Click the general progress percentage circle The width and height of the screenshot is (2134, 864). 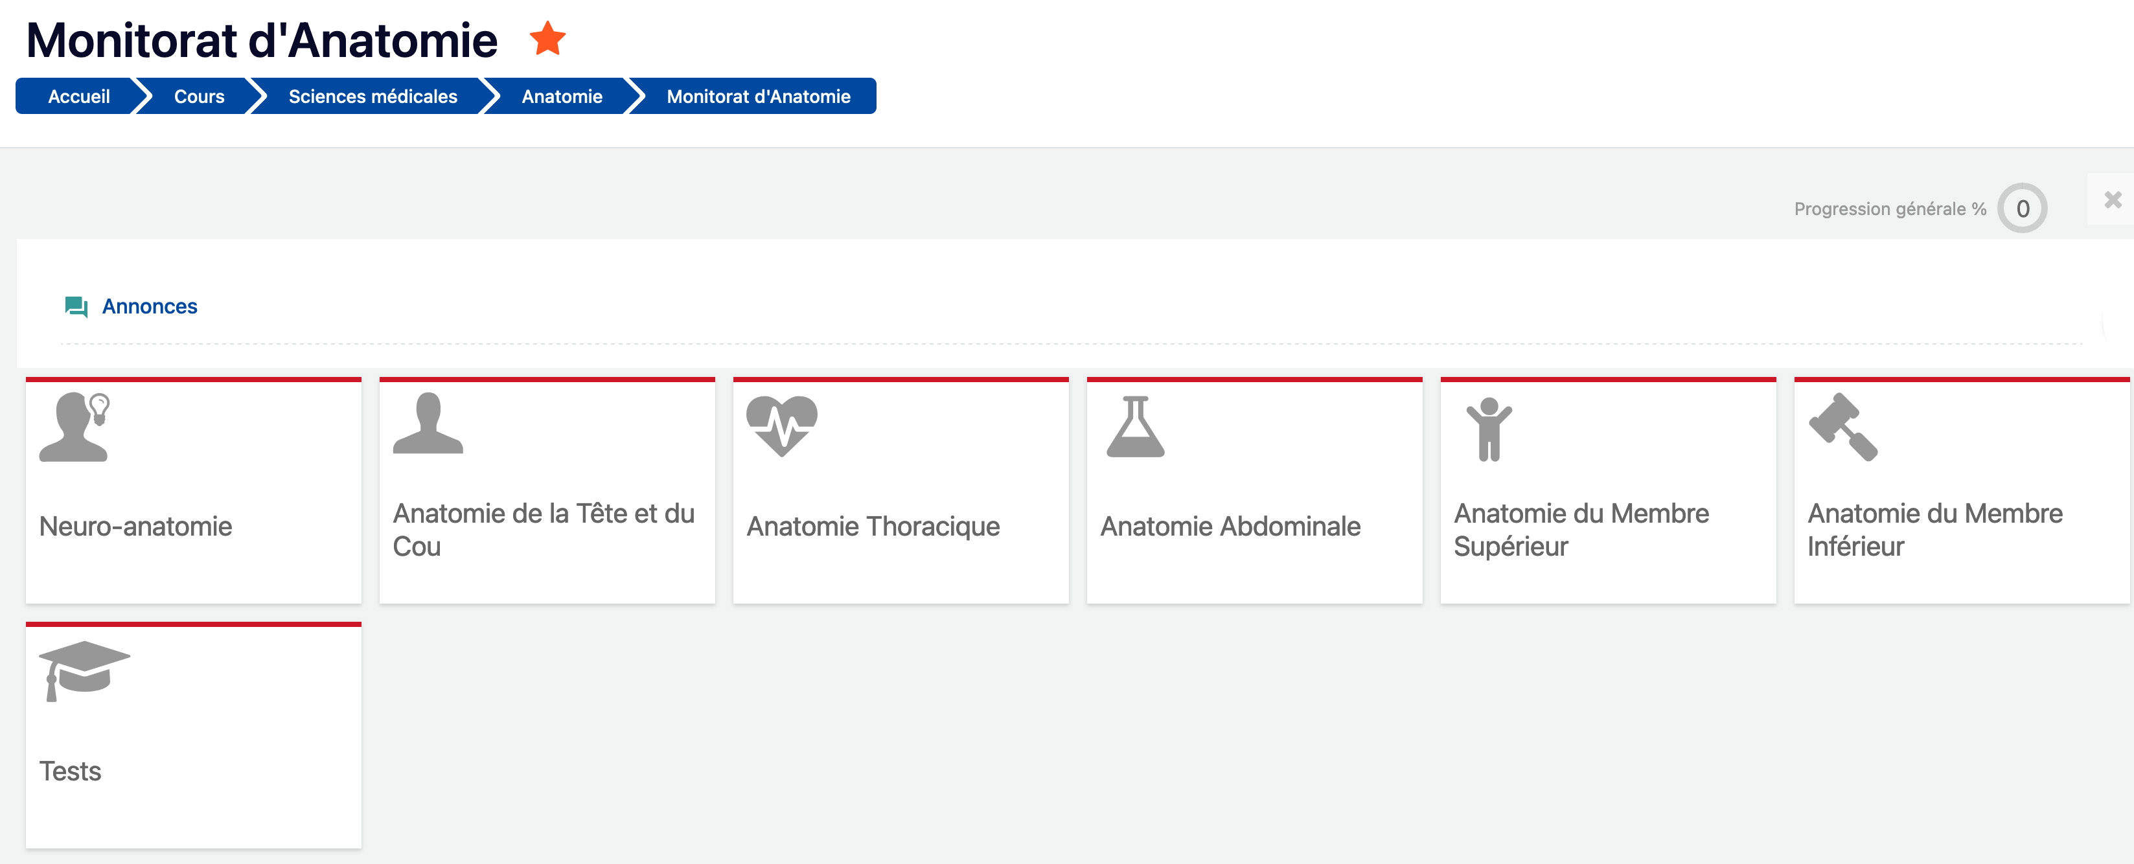click(2022, 208)
